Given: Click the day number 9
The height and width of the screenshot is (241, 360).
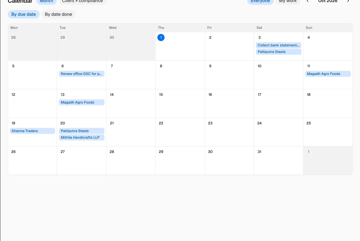Looking at the screenshot, I should [210, 66].
